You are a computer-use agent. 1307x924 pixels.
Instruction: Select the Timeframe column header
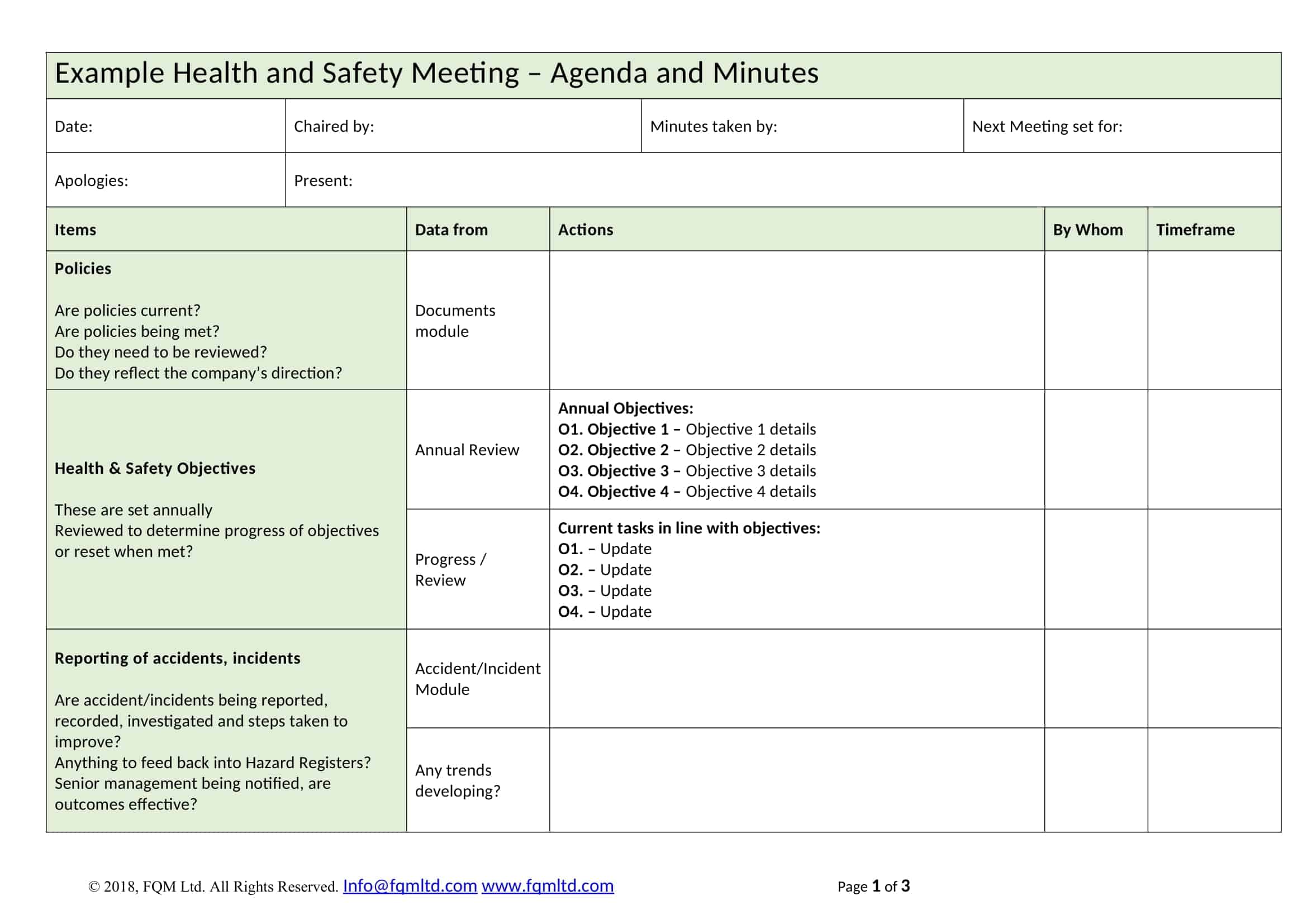coord(1195,230)
